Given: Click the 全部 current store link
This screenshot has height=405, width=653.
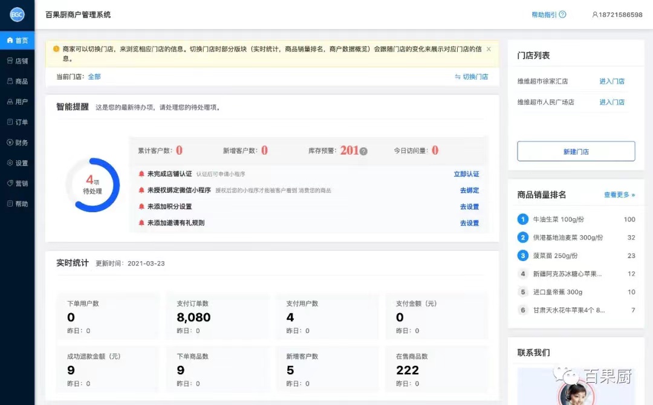Looking at the screenshot, I should [x=94, y=77].
